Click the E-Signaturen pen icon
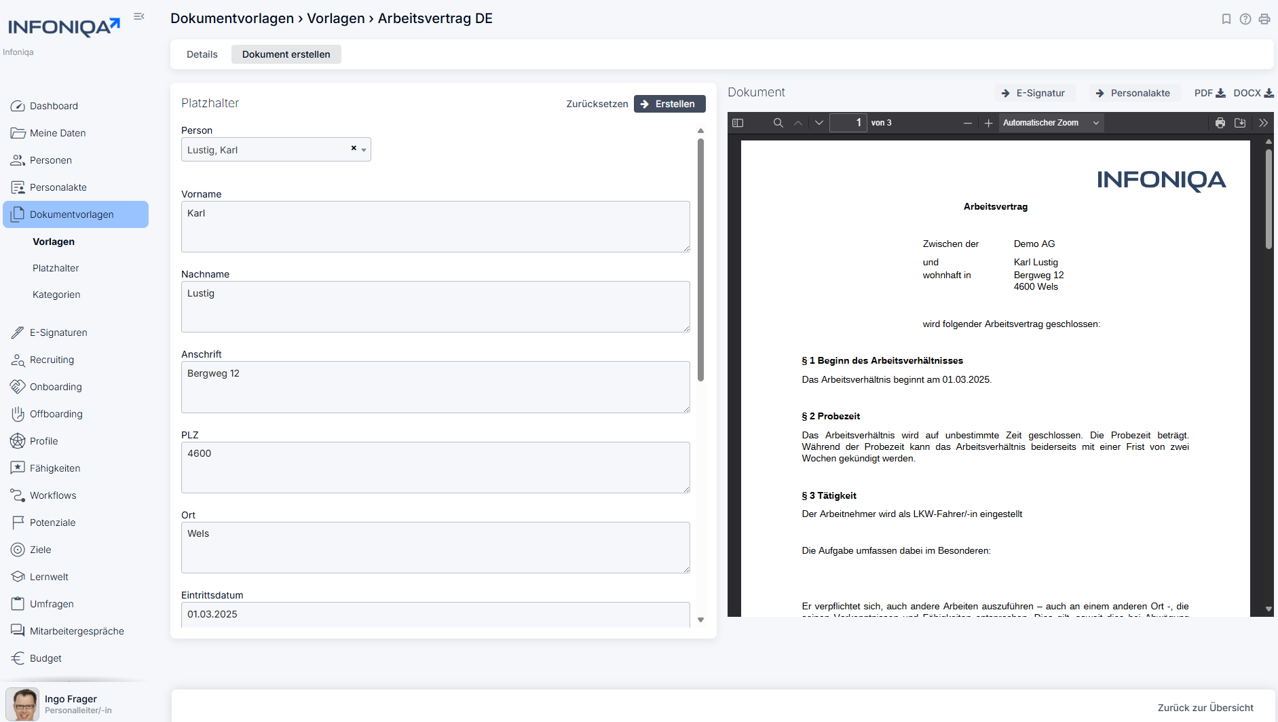 coord(18,332)
